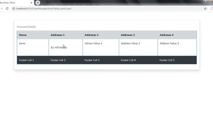213x120 pixels.
Task: Click the Addresss-1 column header
Action: 66,35
